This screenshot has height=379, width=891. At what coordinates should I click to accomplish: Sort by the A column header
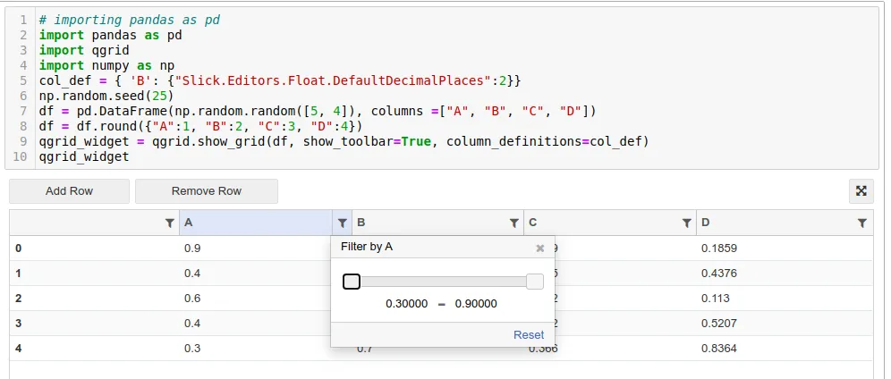pos(250,223)
